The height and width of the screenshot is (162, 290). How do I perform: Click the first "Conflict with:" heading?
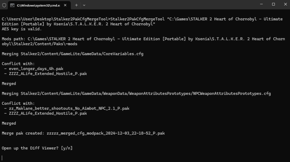[x=18, y=64]
